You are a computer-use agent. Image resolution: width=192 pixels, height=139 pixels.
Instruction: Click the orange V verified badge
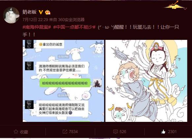tap(41, 12)
